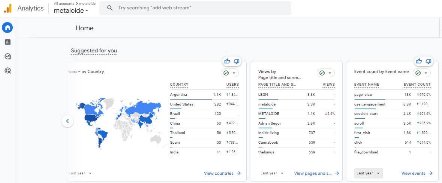Open the Explore icon in the sidebar

pyautogui.click(x=7, y=56)
